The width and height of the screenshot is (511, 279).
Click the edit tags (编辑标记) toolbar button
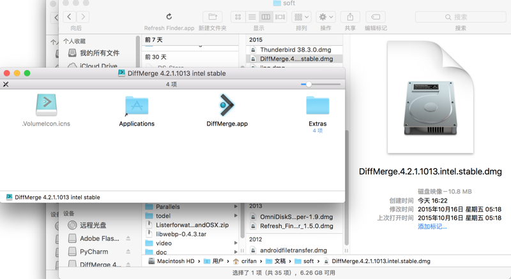coord(376,17)
